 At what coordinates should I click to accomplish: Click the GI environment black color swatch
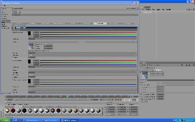point(29,62)
